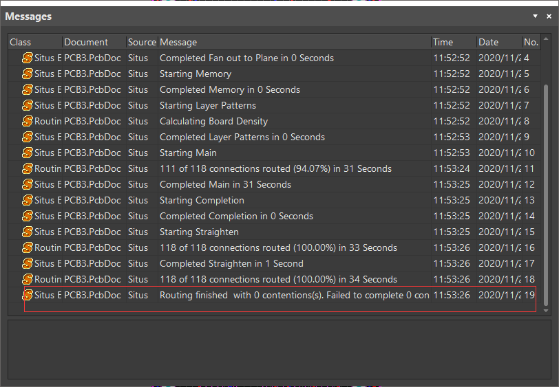The image size is (559, 387).
Task: Select 'Starting Straighten' message
Action: tap(199, 232)
